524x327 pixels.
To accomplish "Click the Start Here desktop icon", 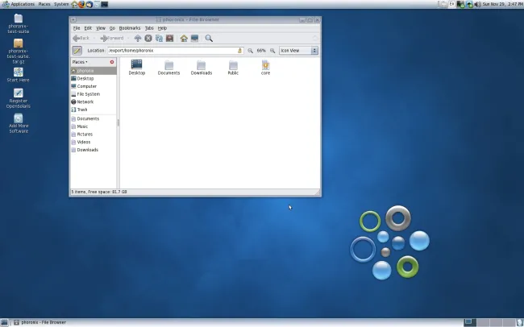I will click(x=19, y=75).
